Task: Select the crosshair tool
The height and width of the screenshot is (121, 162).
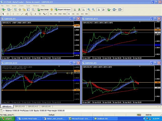Action: coord(8,14)
